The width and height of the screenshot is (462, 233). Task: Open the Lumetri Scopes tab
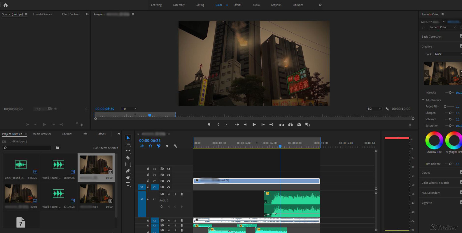42,14
